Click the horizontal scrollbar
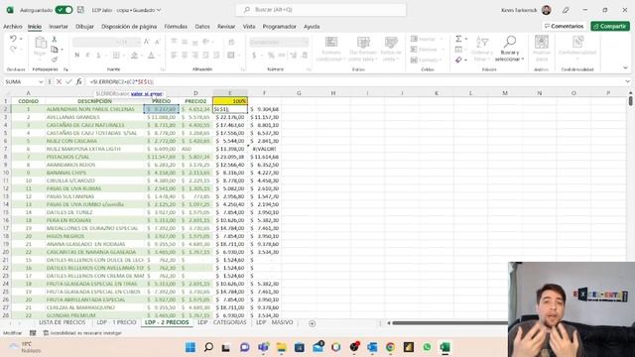The width and height of the screenshot is (635, 357). coord(449,323)
